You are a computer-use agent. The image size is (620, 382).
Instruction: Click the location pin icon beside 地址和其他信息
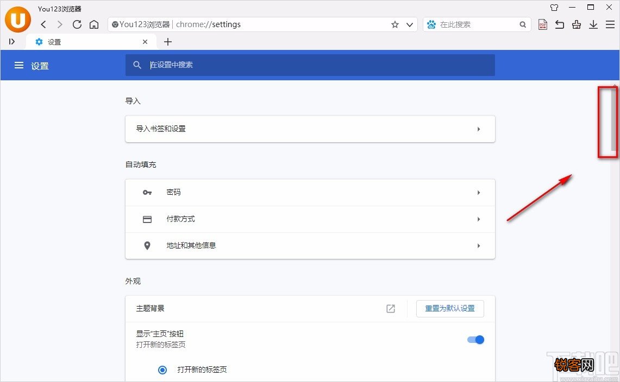tap(147, 246)
